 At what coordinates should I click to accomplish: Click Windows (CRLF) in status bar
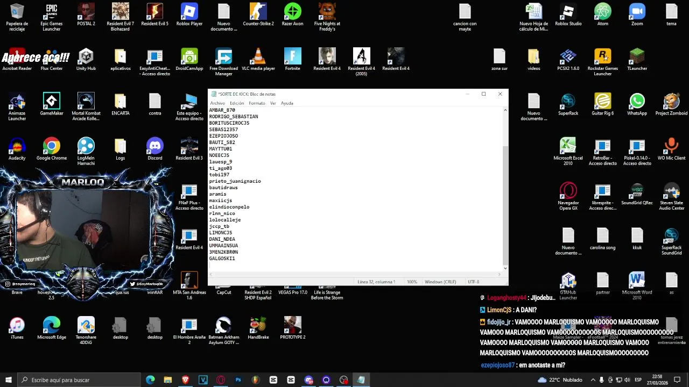pyautogui.click(x=440, y=282)
